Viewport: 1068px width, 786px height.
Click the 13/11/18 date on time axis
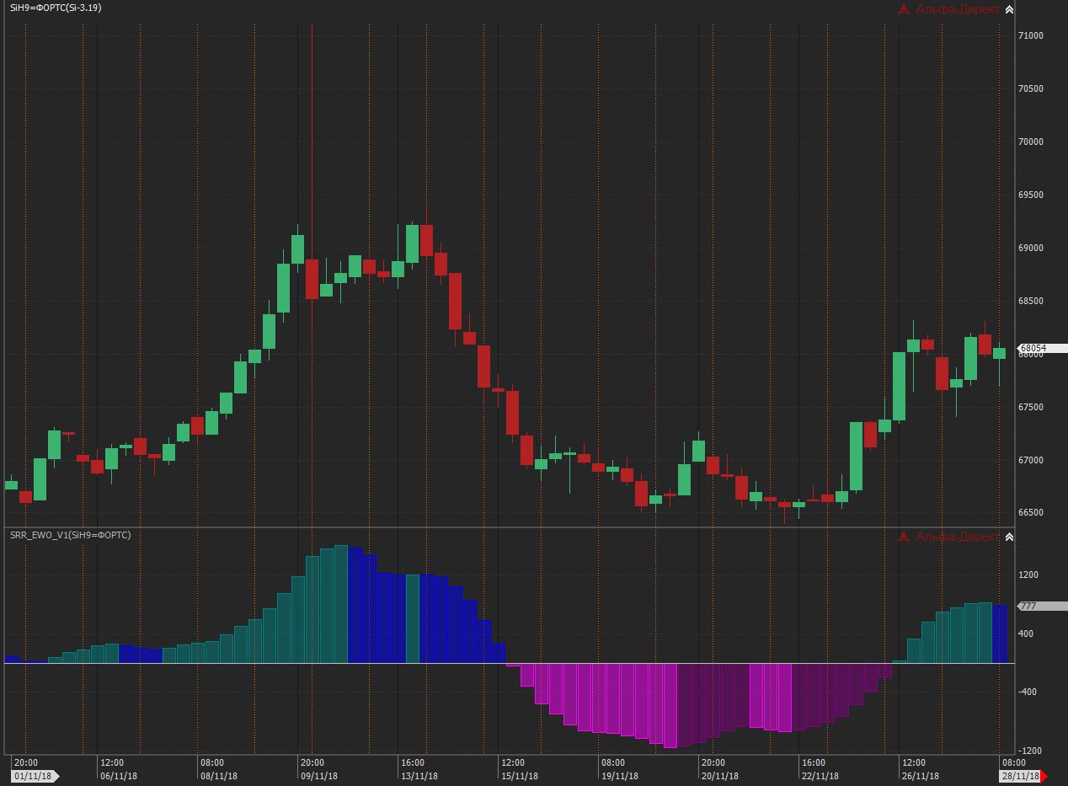[x=419, y=776]
